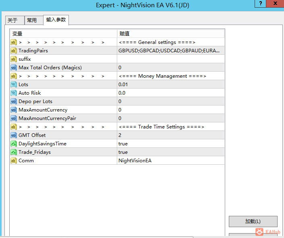Edit the TradingPairs value GBPUSD;GBPCAD list
The height and width of the screenshot is (238, 284).
(x=171, y=51)
